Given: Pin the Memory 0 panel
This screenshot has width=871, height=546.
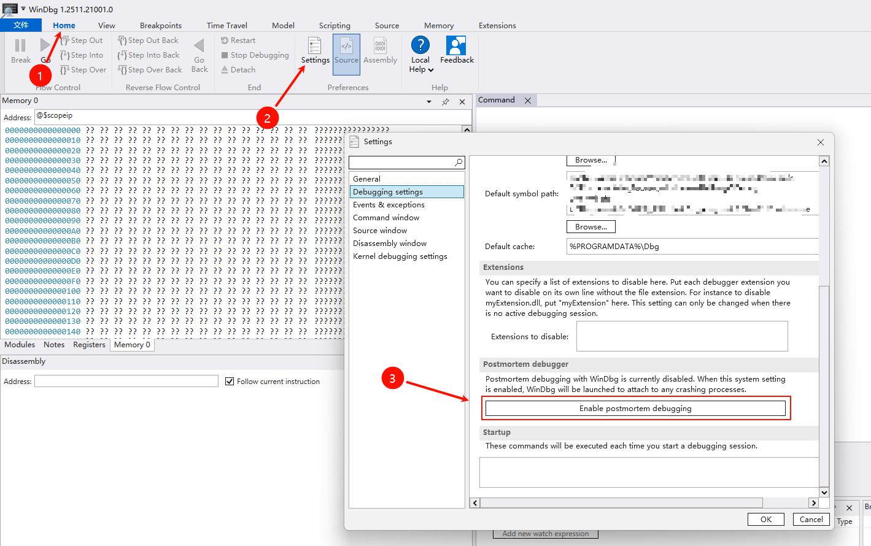Looking at the screenshot, I should coord(446,102).
